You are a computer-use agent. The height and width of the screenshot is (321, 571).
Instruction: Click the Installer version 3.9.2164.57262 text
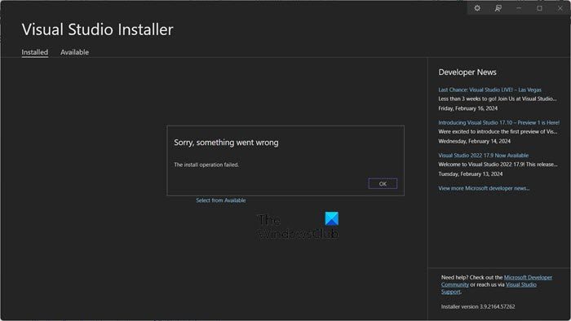(x=478, y=306)
